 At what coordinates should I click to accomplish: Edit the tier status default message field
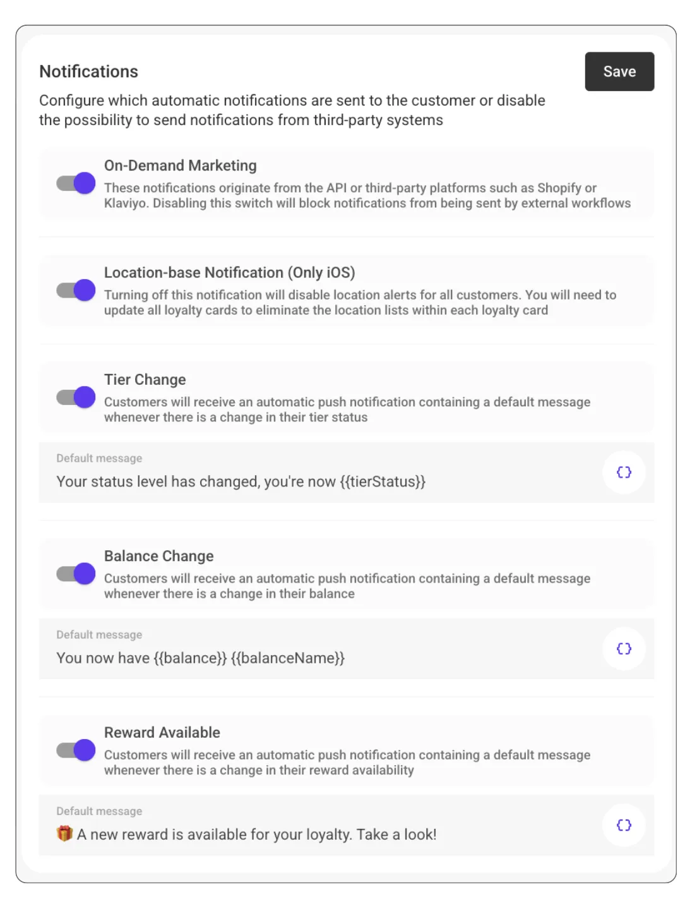point(240,481)
